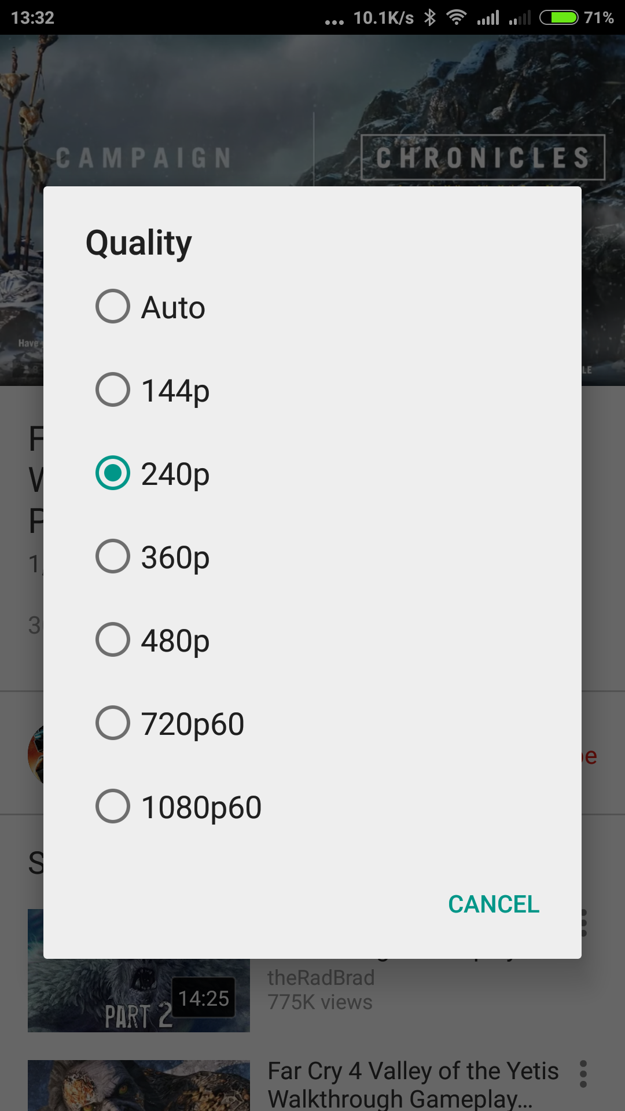Viewport: 625px width, 1111px height.
Task: Switch quality to 360p
Action: pos(113,557)
